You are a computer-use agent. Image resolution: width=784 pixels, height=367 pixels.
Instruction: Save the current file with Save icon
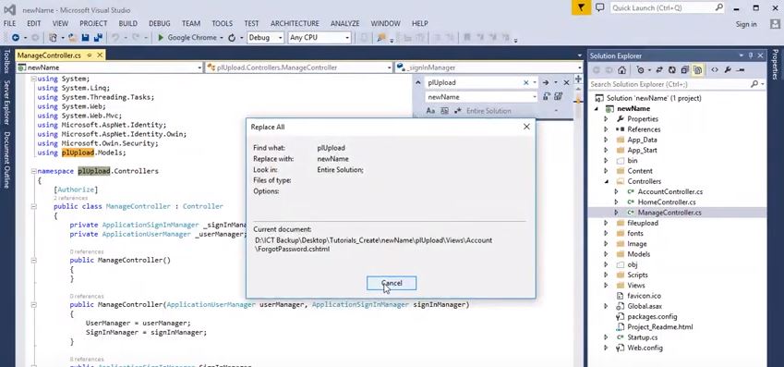[85, 38]
